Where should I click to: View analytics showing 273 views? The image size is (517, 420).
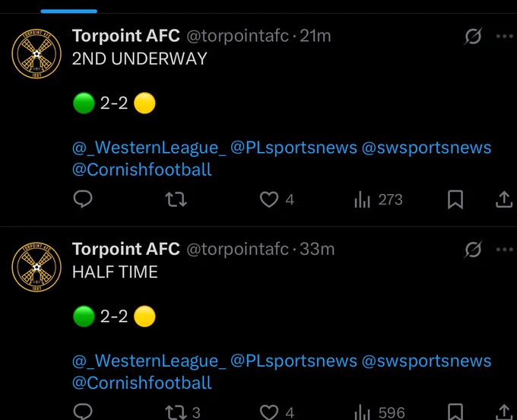tap(378, 199)
